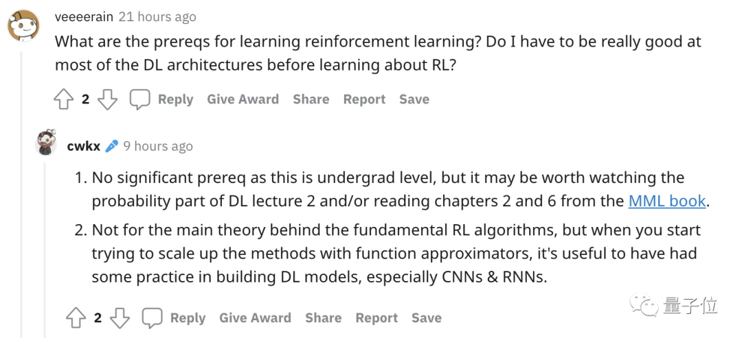Save veeeerain's comment

pos(414,99)
